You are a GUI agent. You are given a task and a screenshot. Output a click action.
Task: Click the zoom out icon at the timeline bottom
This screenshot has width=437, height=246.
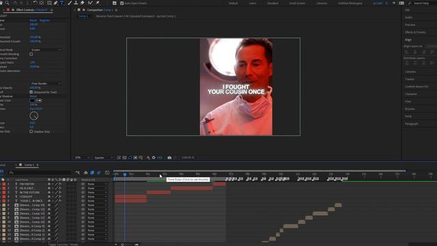pos(116,245)
